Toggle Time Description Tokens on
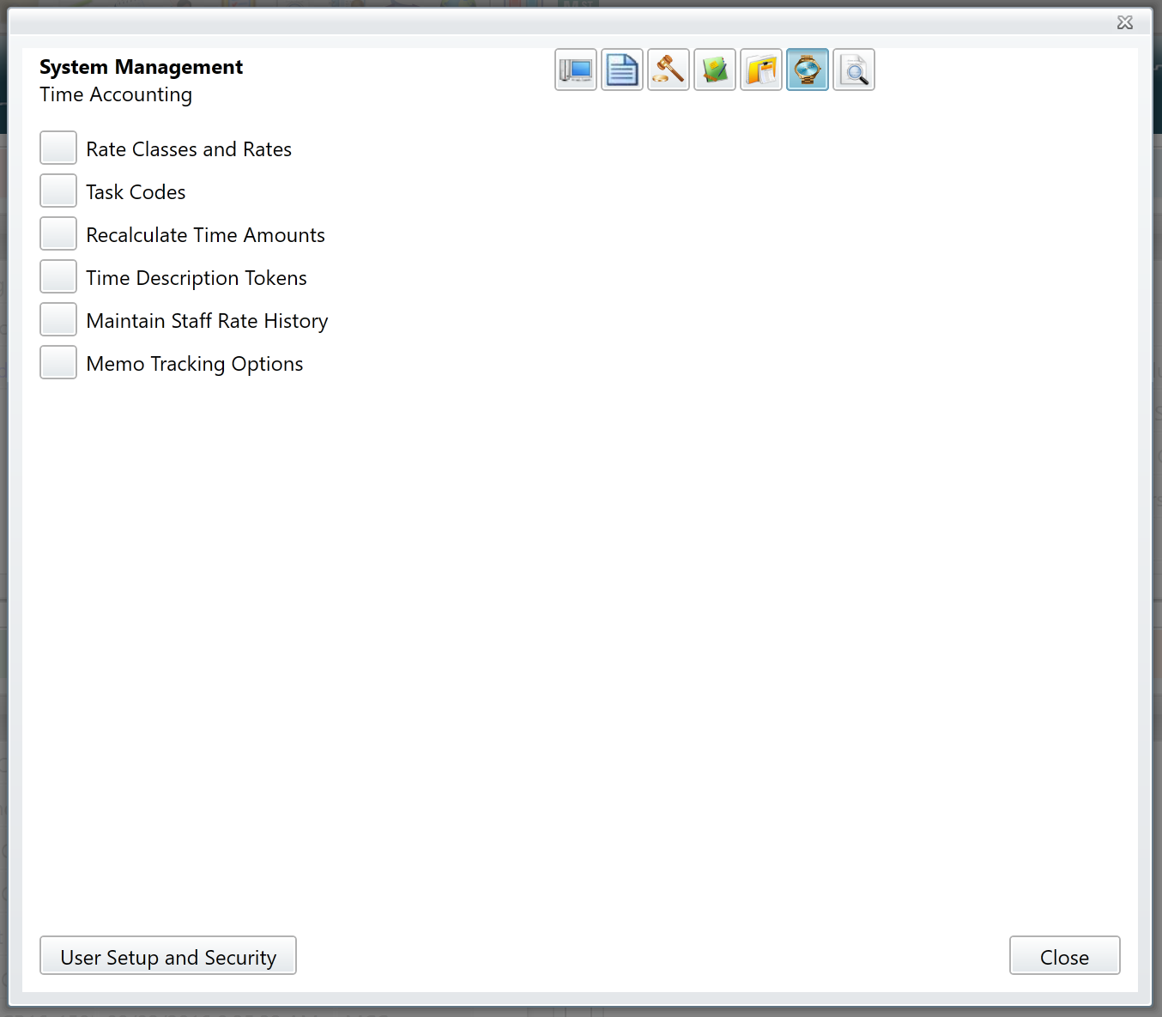This screenshot has width=1162, height=1017. point(57,275)
